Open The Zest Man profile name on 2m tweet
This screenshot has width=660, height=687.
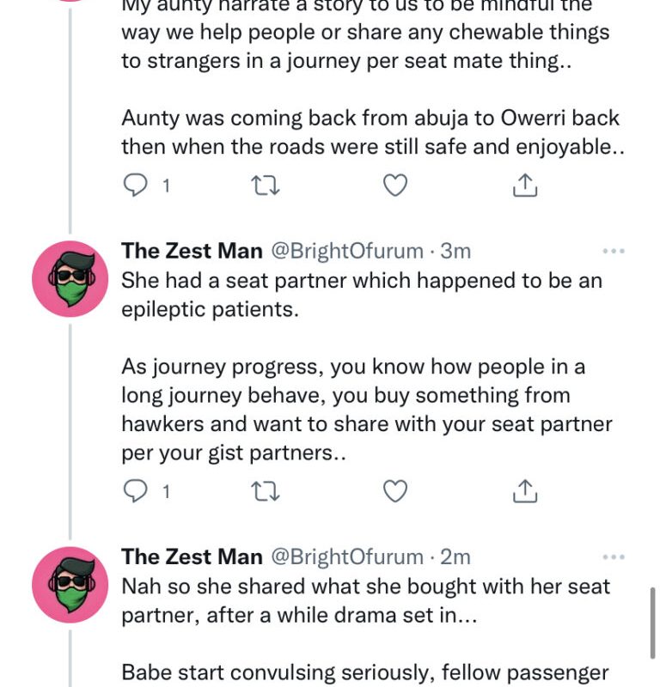point(192,556)
